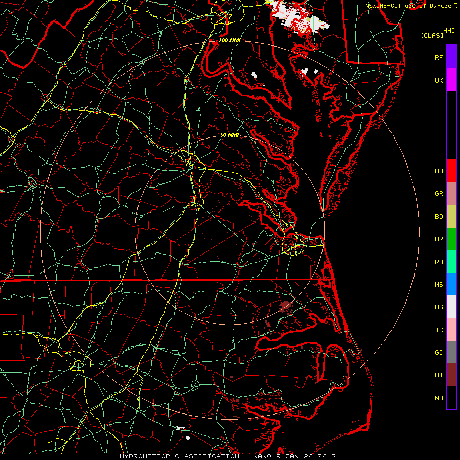Viewport: 460px width, 460px height.
Task: Click the NEXLAB-College of DuPage header
Action: [411, 6]
